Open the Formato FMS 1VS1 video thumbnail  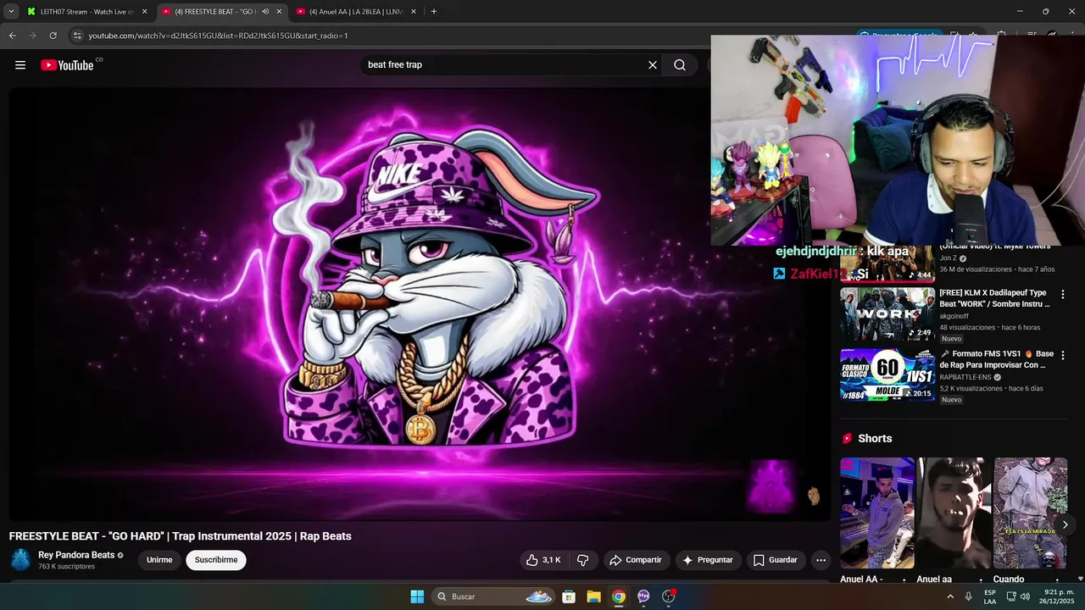click(887, 374)
